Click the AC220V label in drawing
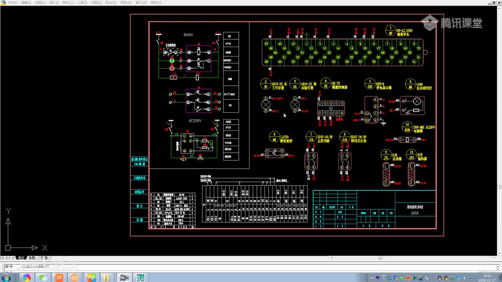Screen dimensions: 502x282 195,121
